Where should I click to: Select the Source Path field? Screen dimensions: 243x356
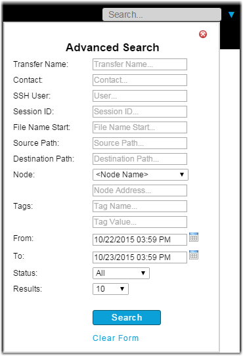[x=140, y=143]
